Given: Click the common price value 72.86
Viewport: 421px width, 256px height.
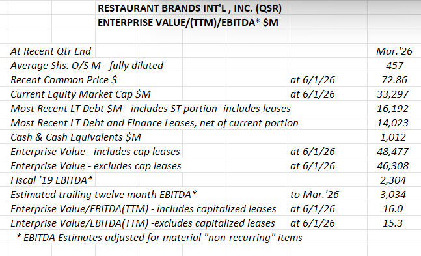Looking at the screenshot, I should pyautogui.click(x=394, y=80).
